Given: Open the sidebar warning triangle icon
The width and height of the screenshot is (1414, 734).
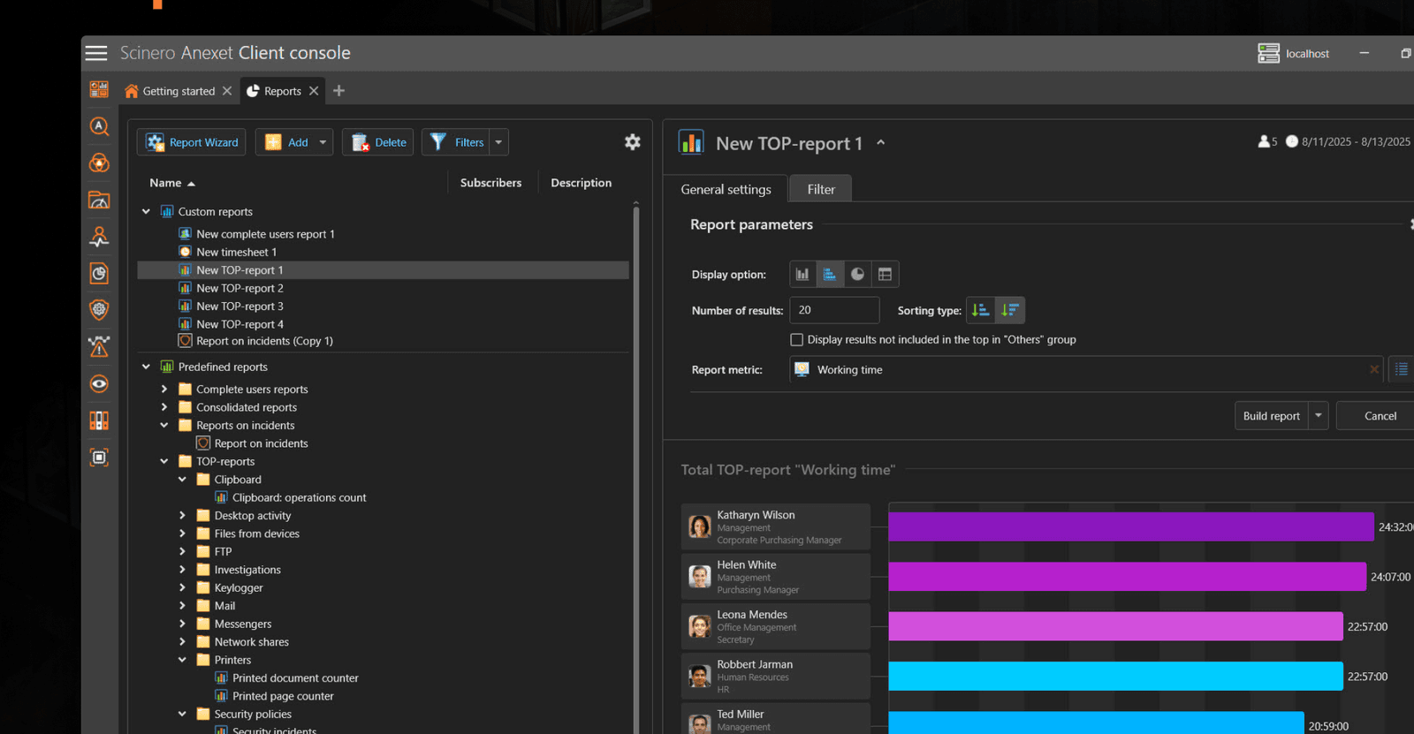Looking at the screenshot, I should pyautogui.click(x=99, y=346).
